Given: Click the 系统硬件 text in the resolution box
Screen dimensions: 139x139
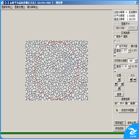Looking at the screenshot, I should (133, 12).
